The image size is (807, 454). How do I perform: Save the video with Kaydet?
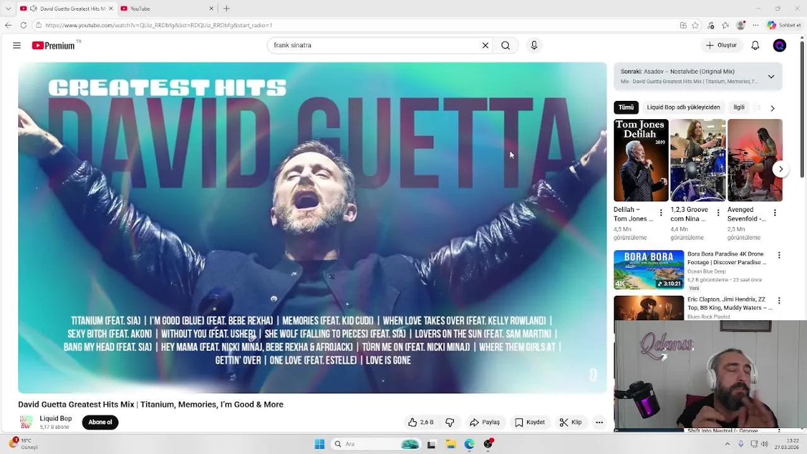click(530, 422)
